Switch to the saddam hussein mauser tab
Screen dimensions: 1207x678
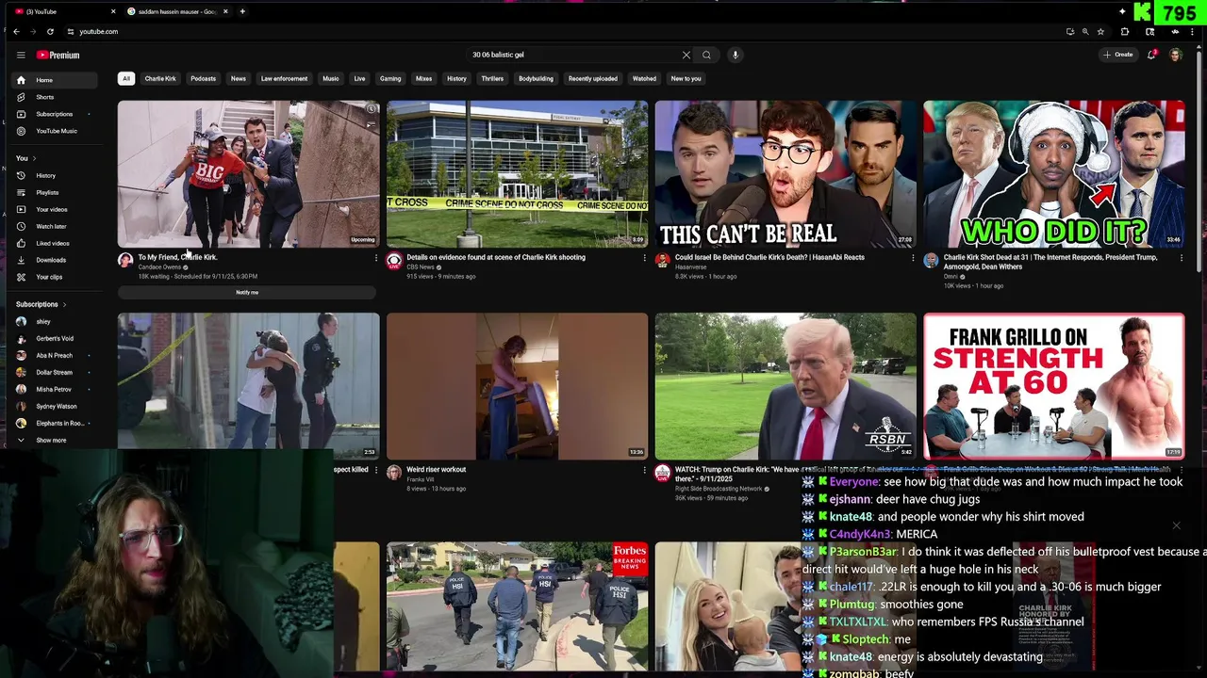tap(177, 11)
